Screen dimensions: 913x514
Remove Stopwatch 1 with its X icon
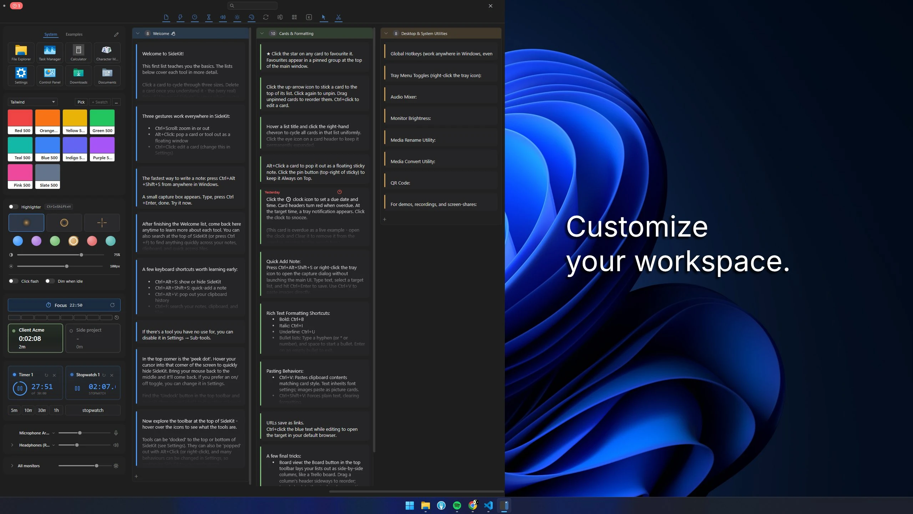click(112, 375)
